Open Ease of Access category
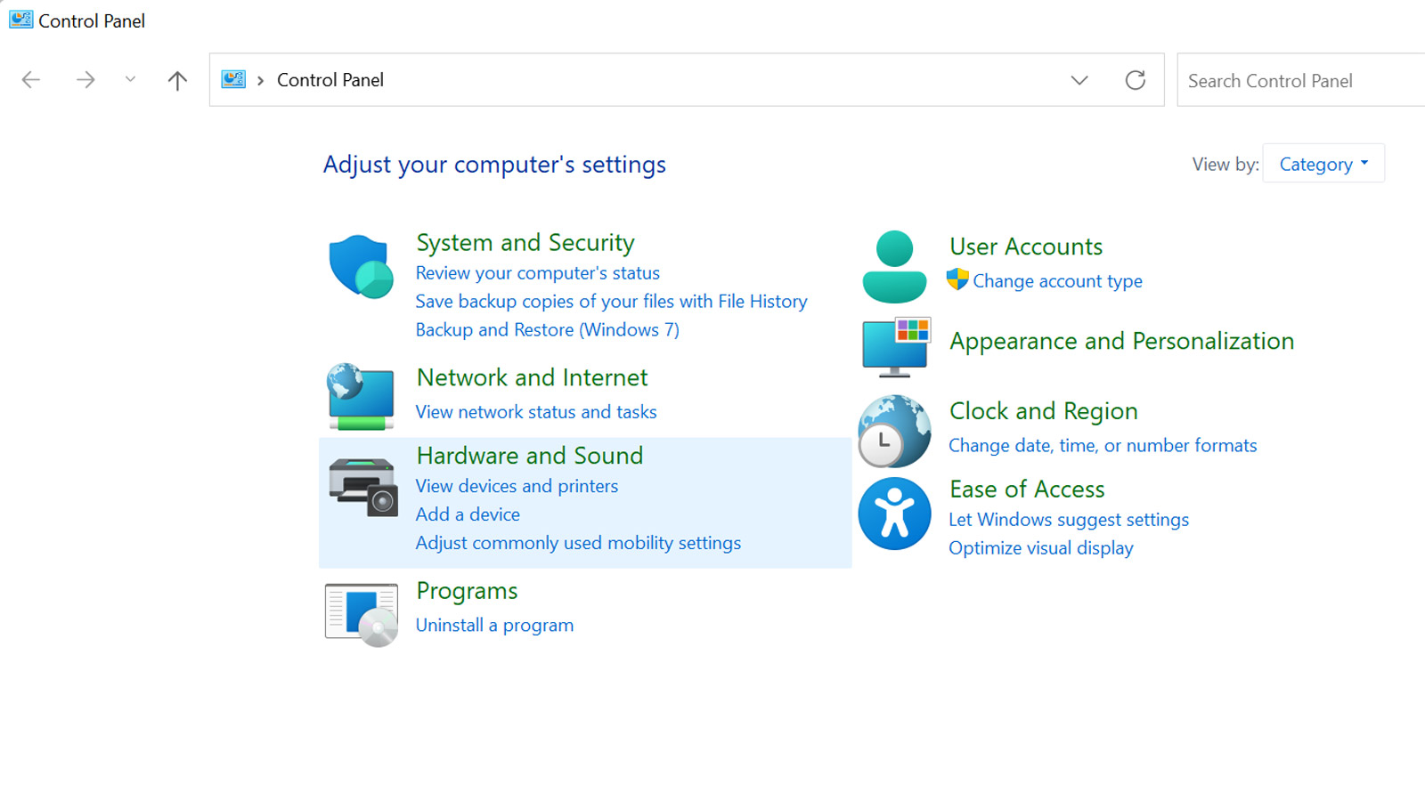This screenshot has height=801, width=1425. pos(1026,489)
